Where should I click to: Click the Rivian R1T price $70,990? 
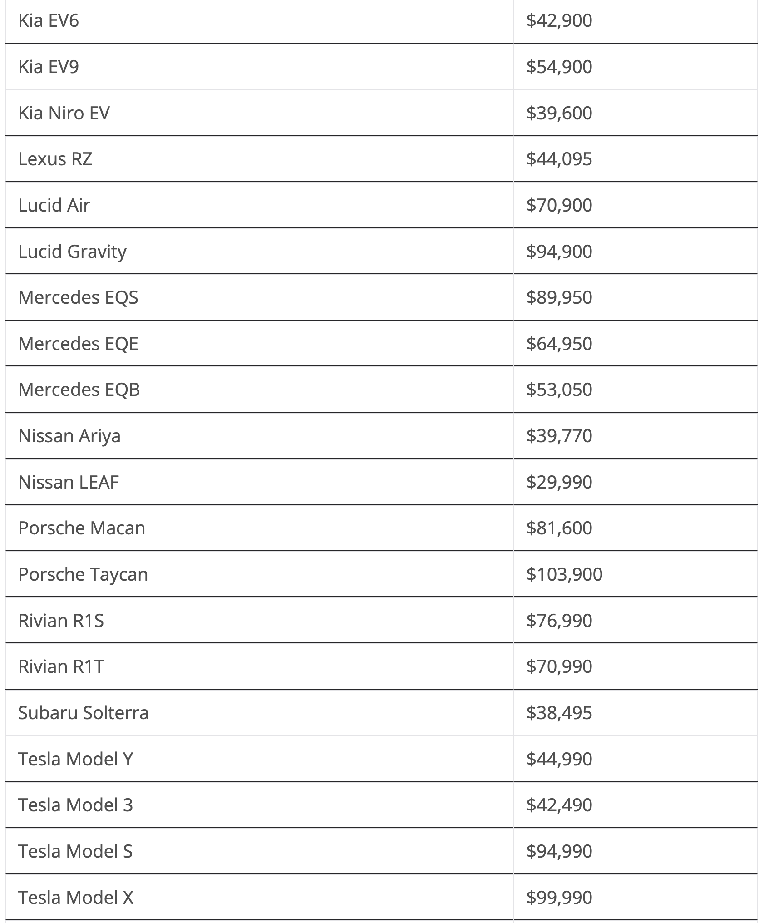point(559,666)
